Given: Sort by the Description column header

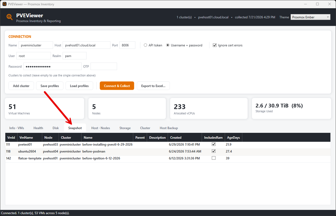Looking at the screenshot, I should [157, 138].
